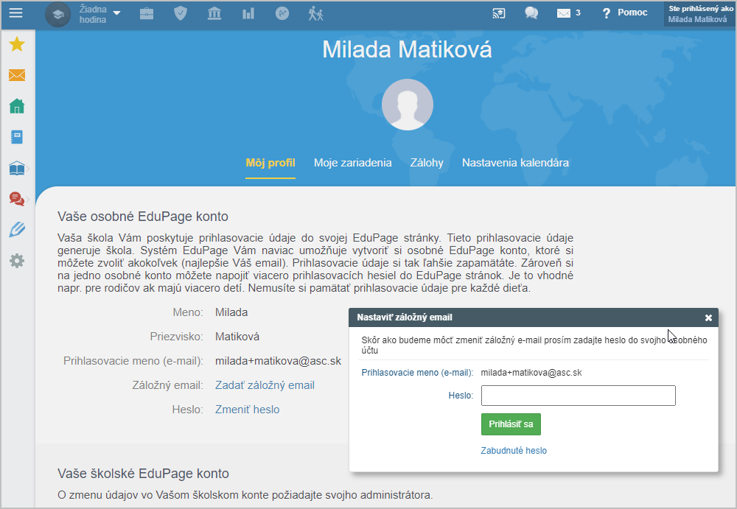Open the shield checkmark icon
737x509 pixels.
pos(181,13)
